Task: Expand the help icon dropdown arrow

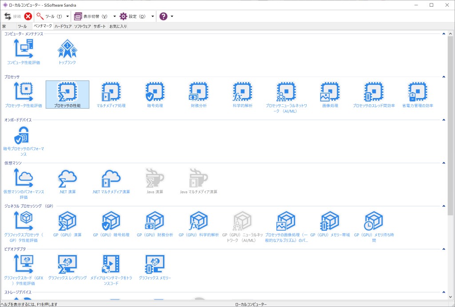Action: (x=172, y=16)
